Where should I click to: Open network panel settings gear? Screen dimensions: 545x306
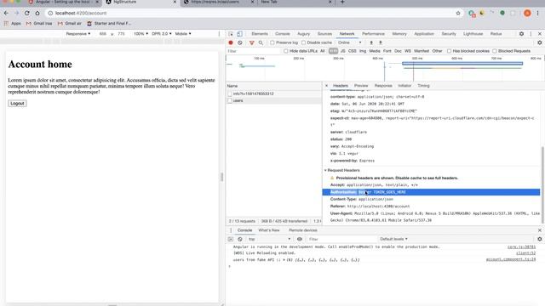point(539,42)
